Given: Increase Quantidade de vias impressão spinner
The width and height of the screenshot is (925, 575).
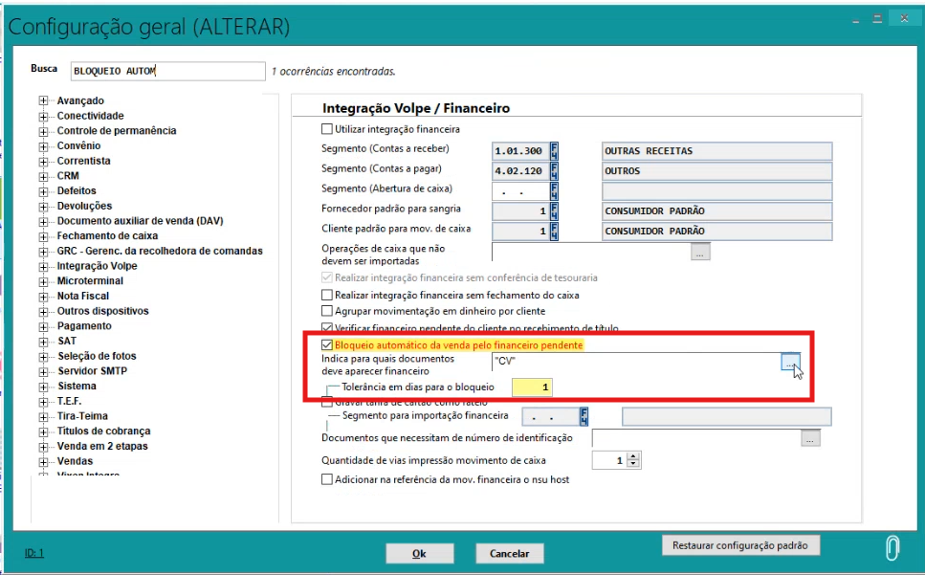Looking at the screenshot, I should pos(634,457).
